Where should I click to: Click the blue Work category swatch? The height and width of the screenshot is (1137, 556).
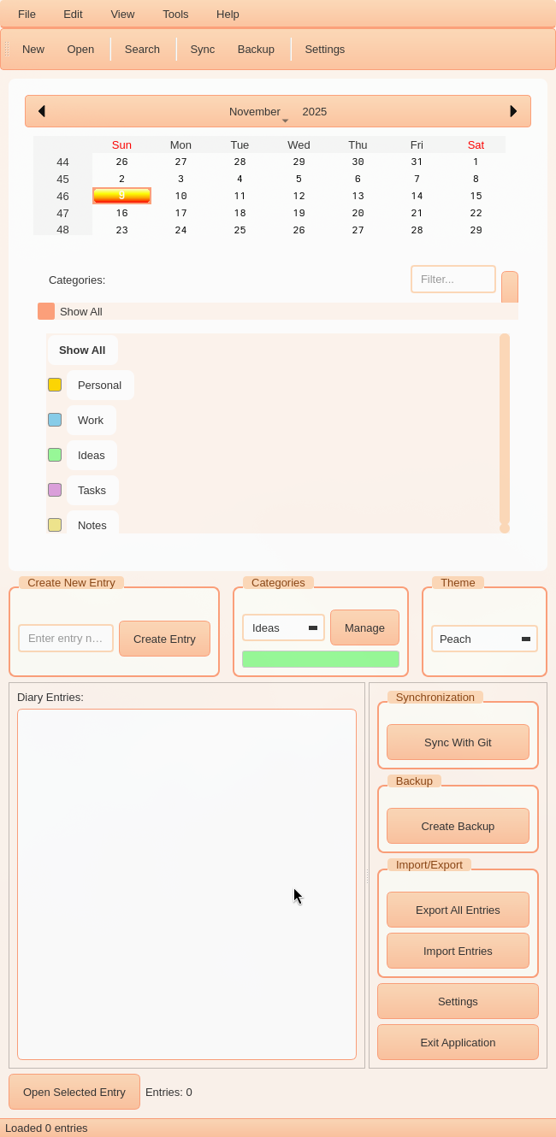[x=55, y=420]
